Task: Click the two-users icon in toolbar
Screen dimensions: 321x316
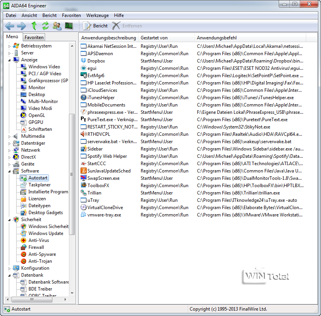Action: (x=57, y=26)
